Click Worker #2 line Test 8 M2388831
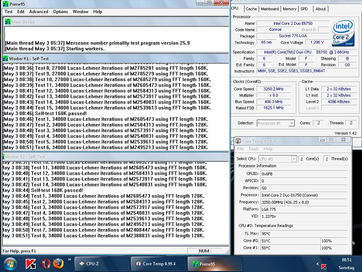Image resolution: width=362 pixels, height=272 pixels. click(104, 236)
